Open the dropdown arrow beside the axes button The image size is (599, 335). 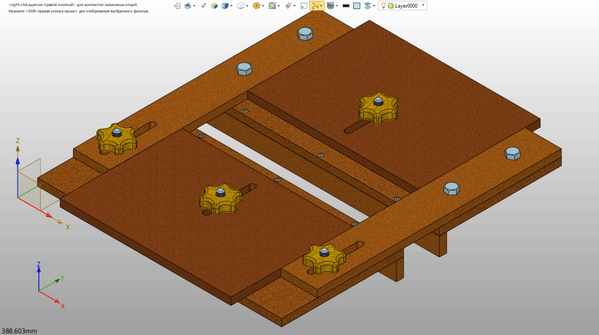321,6
